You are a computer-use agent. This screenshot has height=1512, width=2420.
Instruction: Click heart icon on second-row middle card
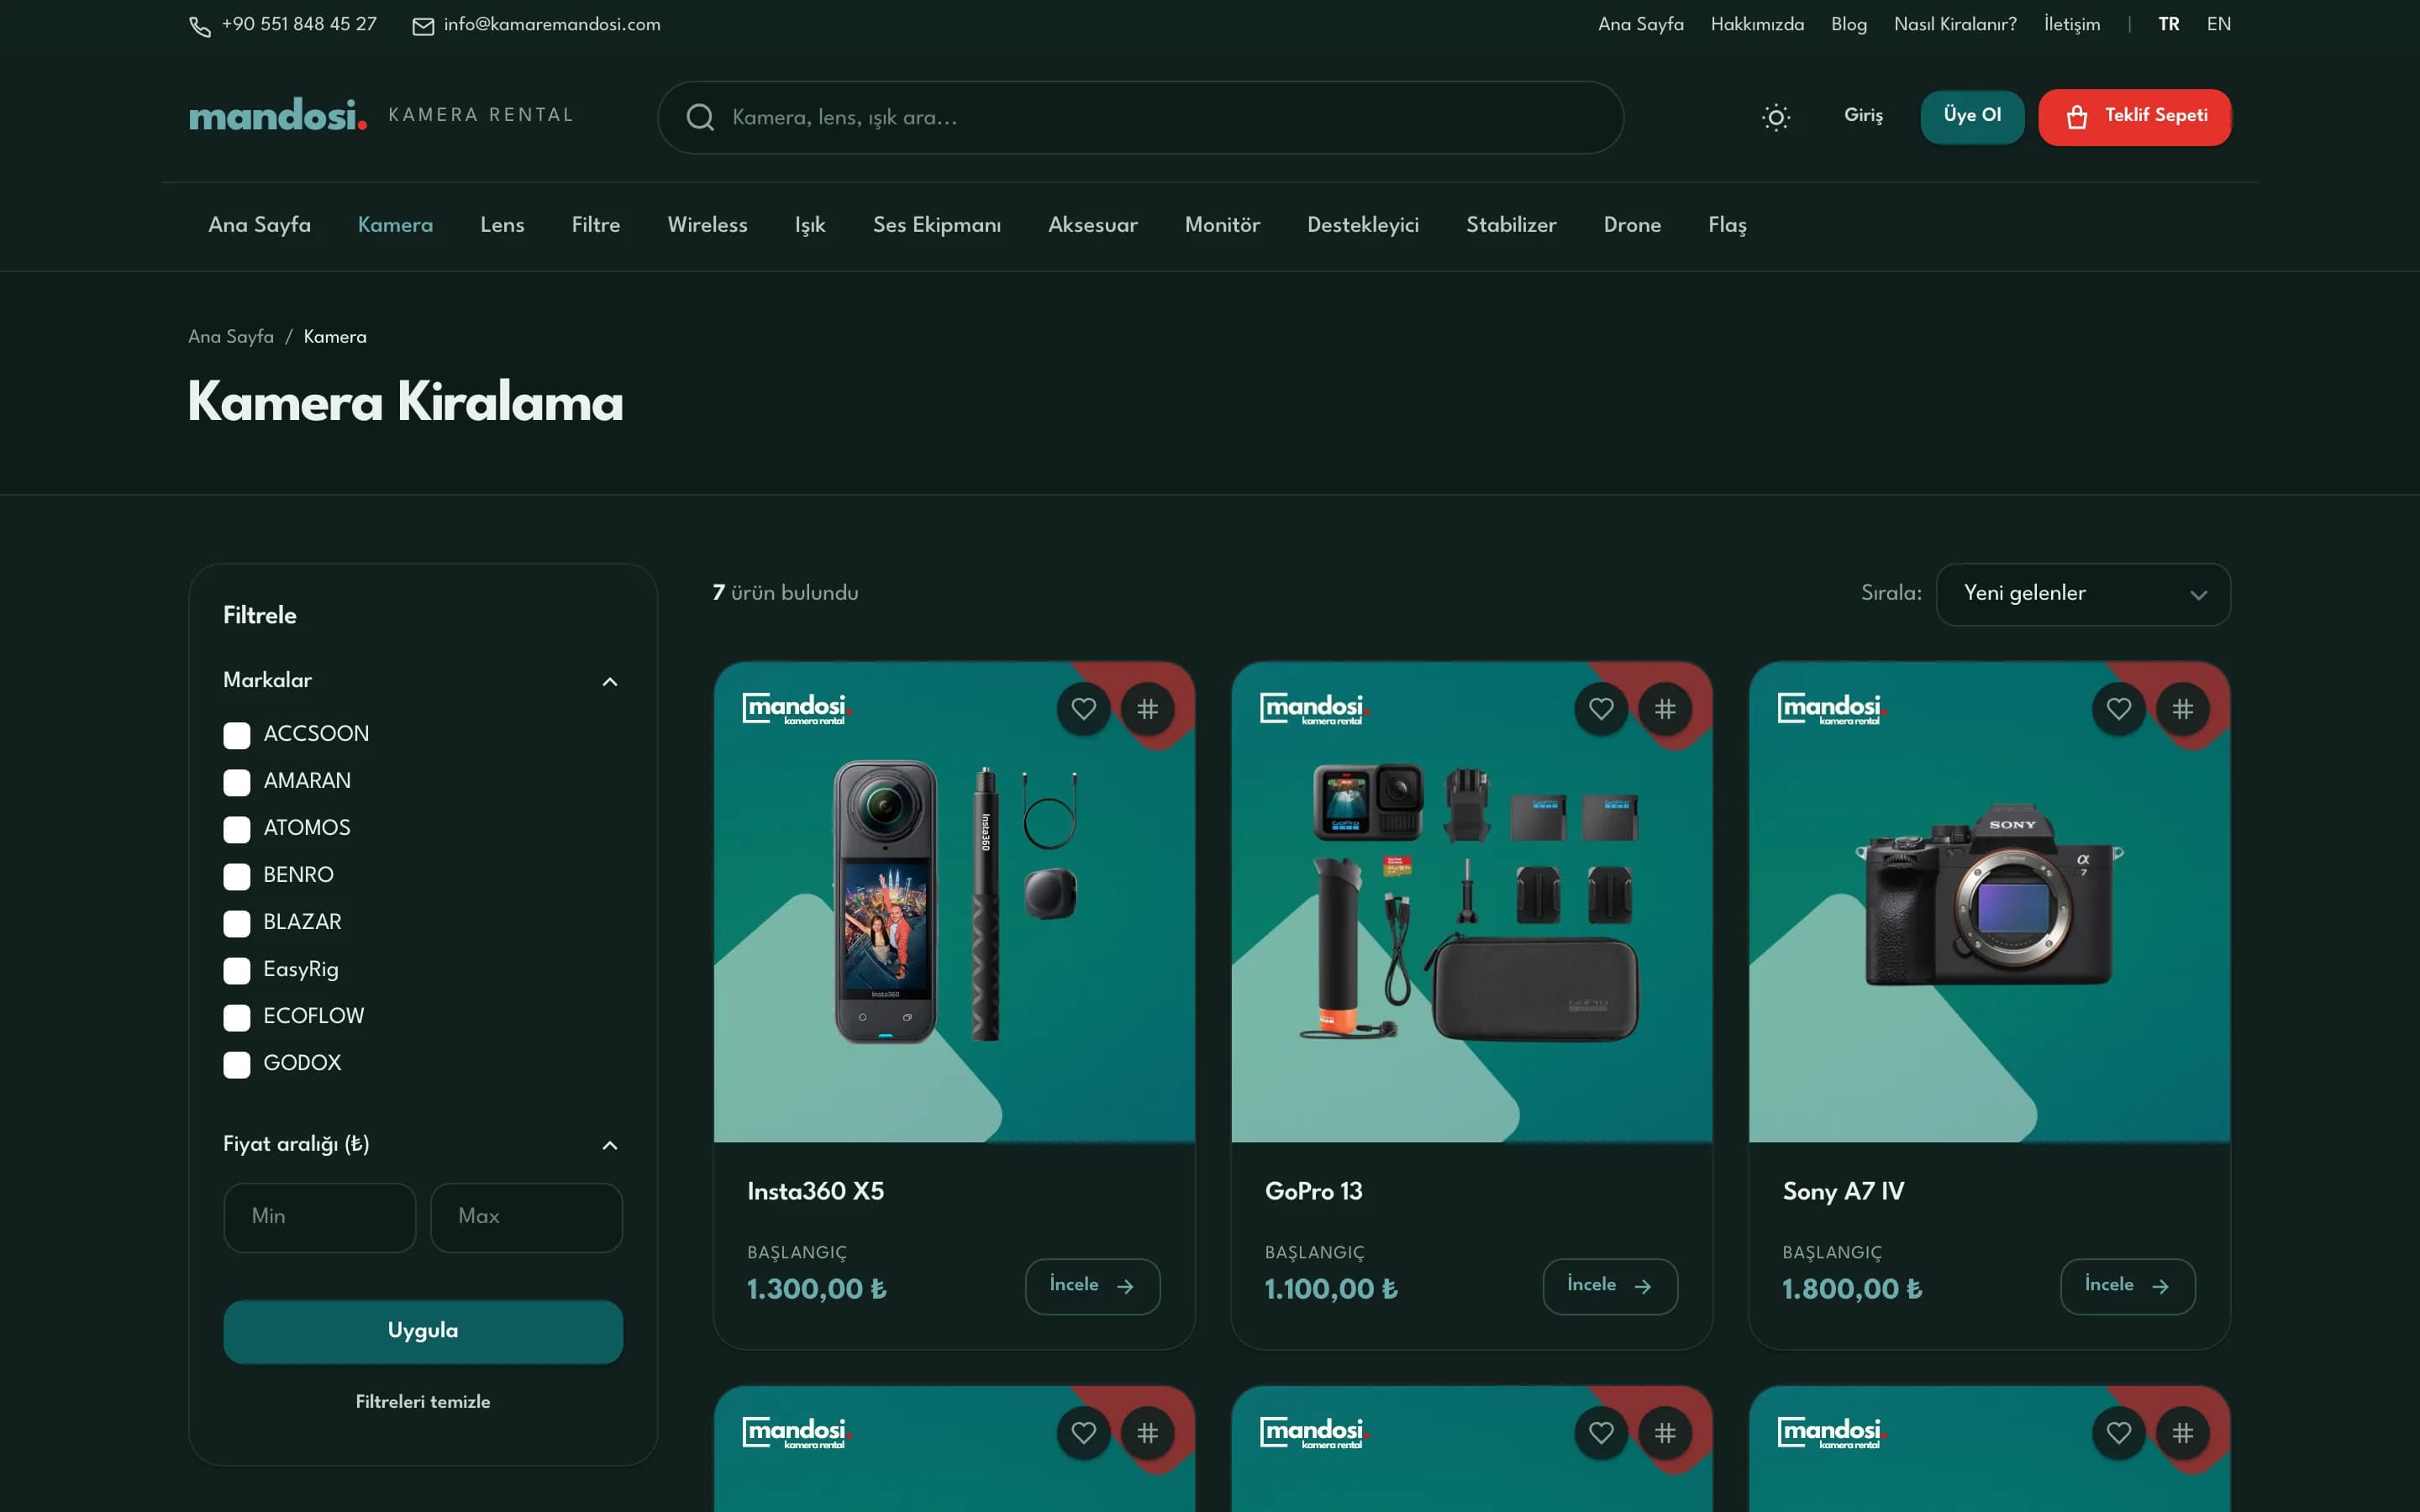[x=1601, y=1433]
